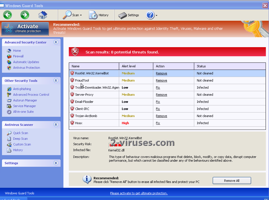
Task: Click the blue info icon beside Recommended
Action: point(87,180)
